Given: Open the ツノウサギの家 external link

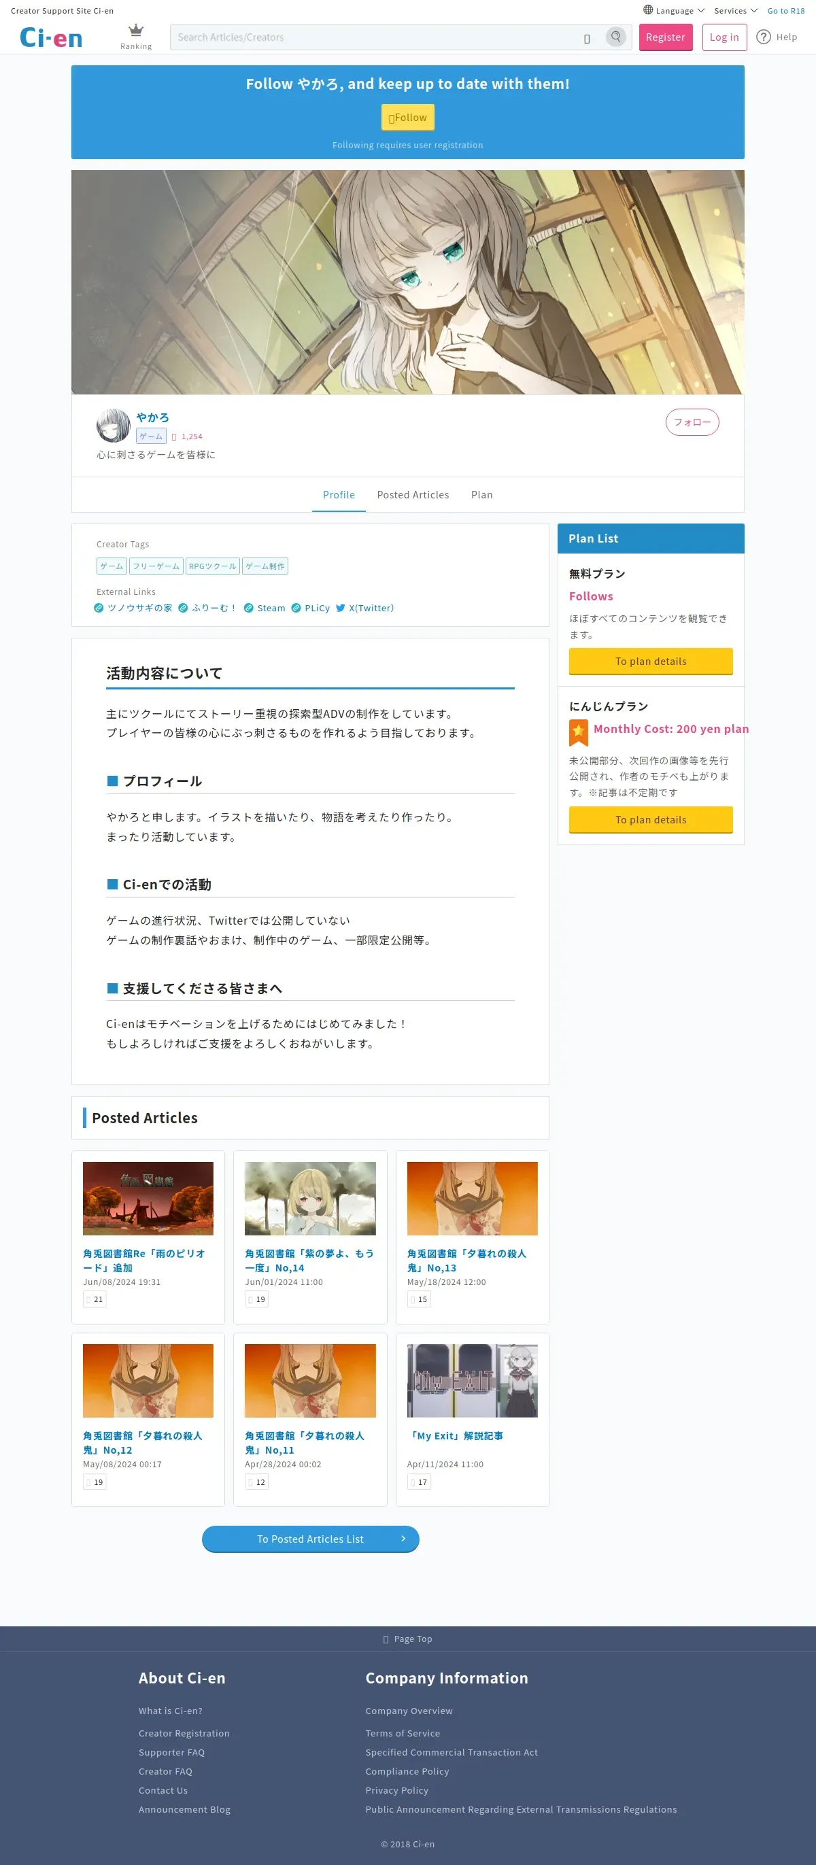Looking at the screenshot, I should (x=133, y=608).
